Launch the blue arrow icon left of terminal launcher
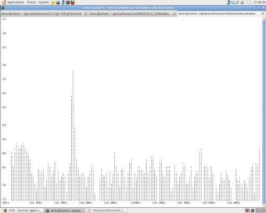 click(x=63, y=3)
